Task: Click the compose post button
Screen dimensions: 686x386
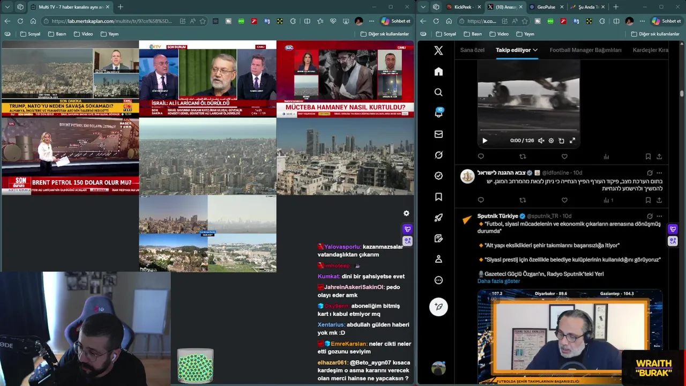Action: [438, 307]
